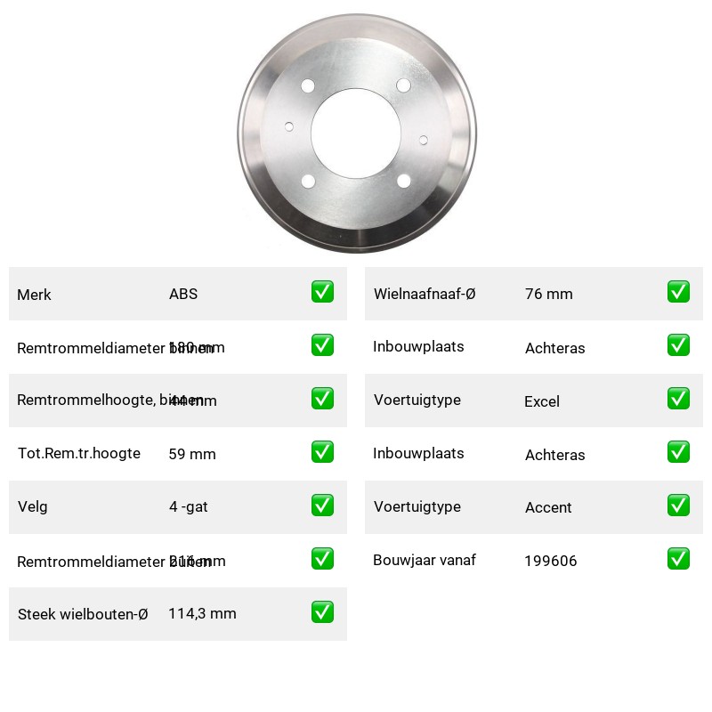Toggle the check for Remtrommeldiameter binnen 180 mm

pyautogui.click(x=322, y=345)
